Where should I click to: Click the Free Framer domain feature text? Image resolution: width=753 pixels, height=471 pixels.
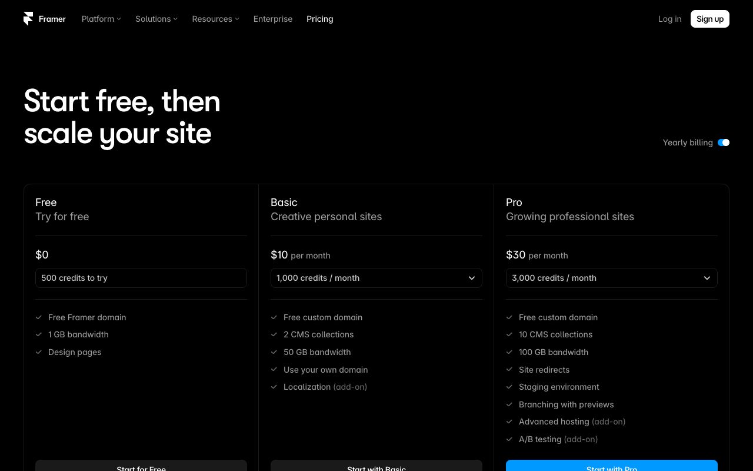[87, 317]
